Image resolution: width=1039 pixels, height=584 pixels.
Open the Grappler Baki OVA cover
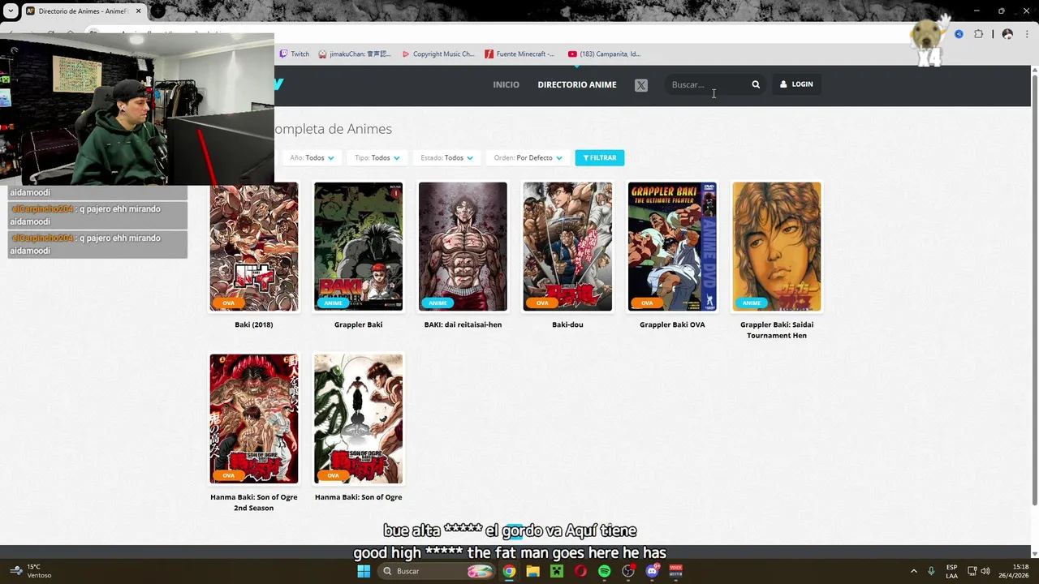(x=672, y=247)
